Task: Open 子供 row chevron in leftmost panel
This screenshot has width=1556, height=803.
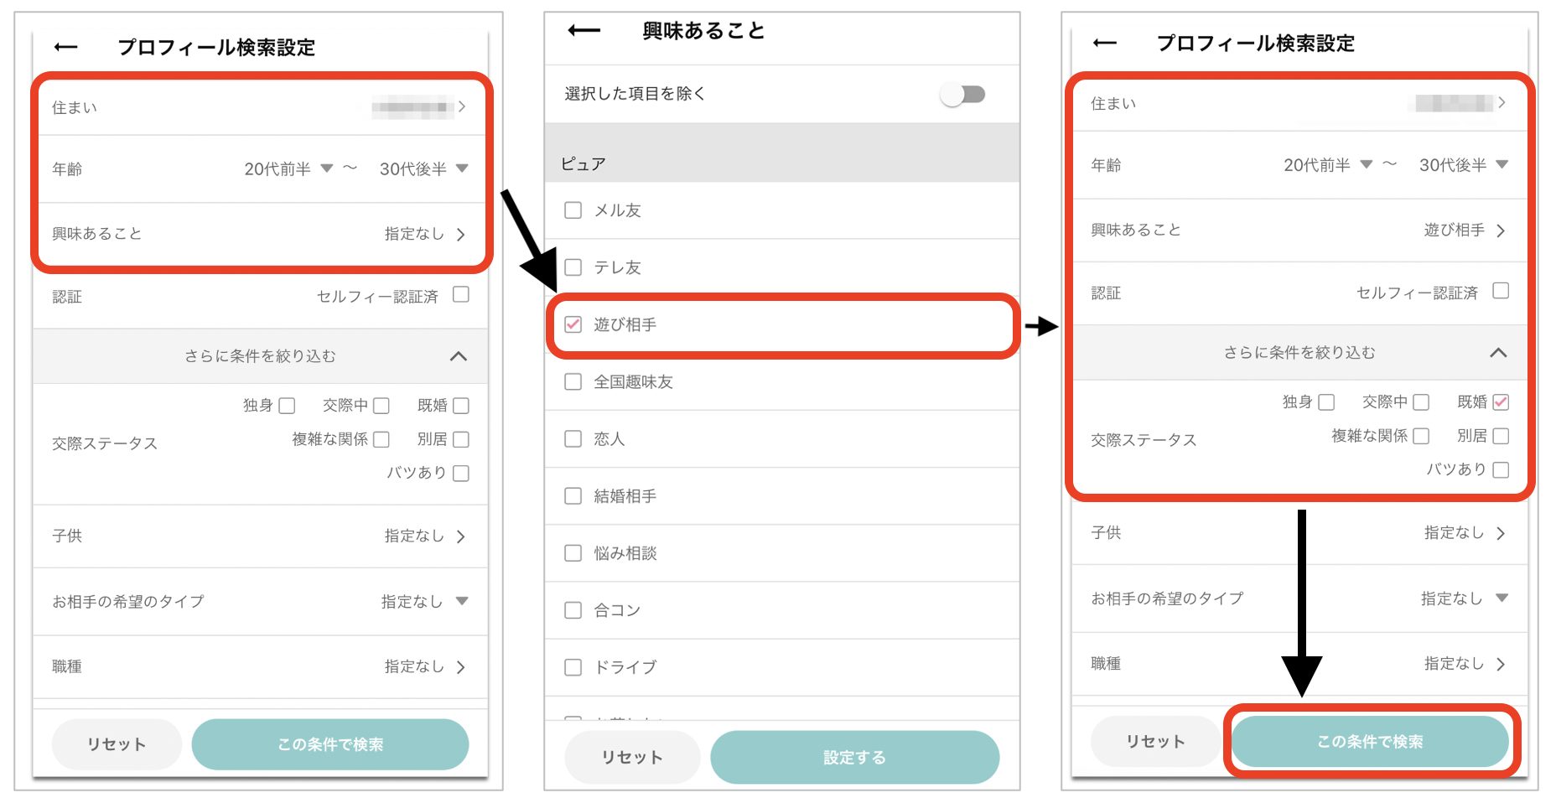Action: (461, 536)
